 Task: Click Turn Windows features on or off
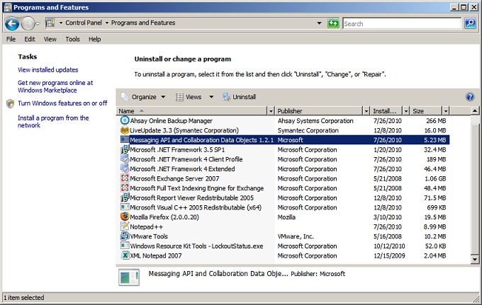coord(62,103)
